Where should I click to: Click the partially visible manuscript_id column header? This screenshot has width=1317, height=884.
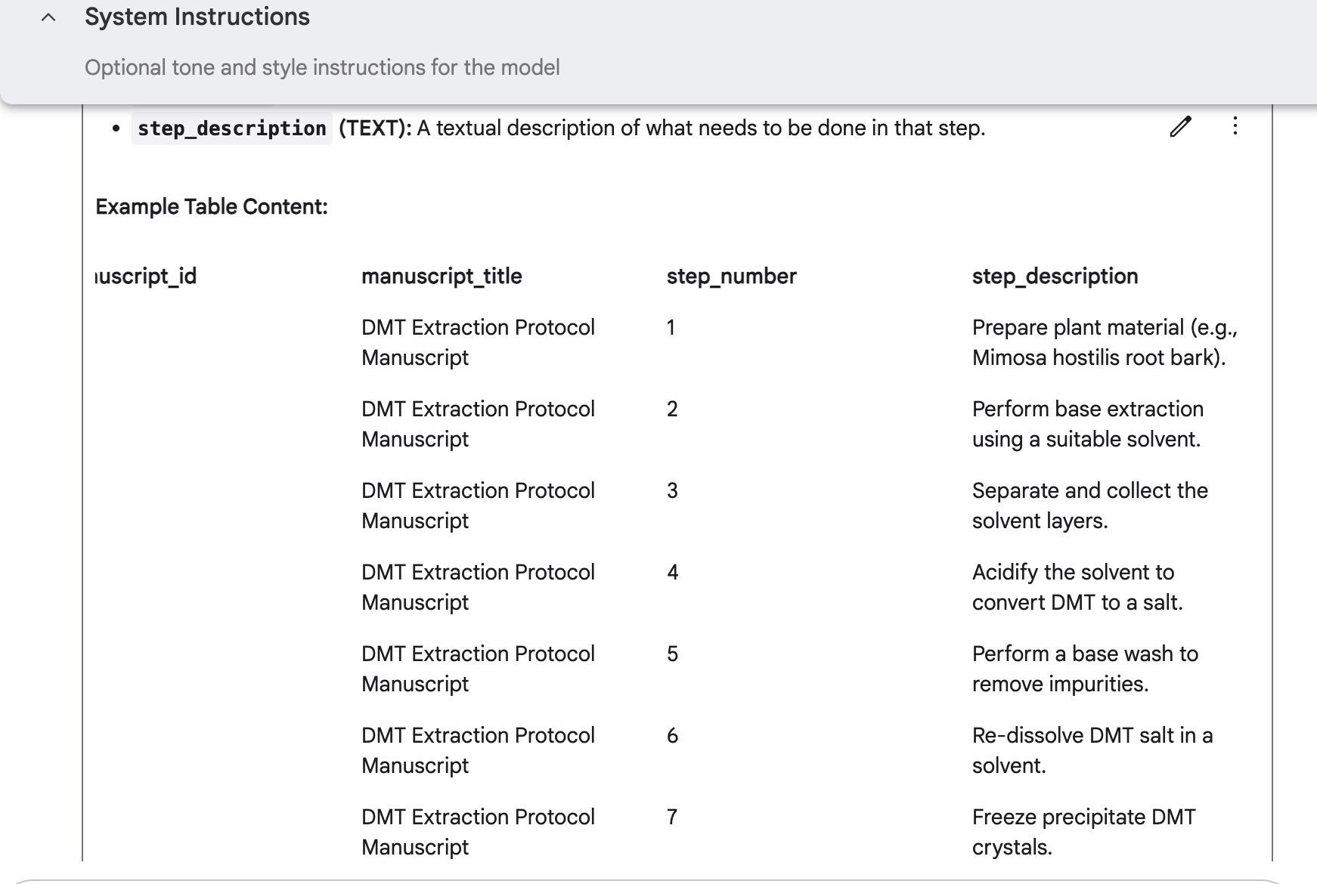(x=146, y=277)
